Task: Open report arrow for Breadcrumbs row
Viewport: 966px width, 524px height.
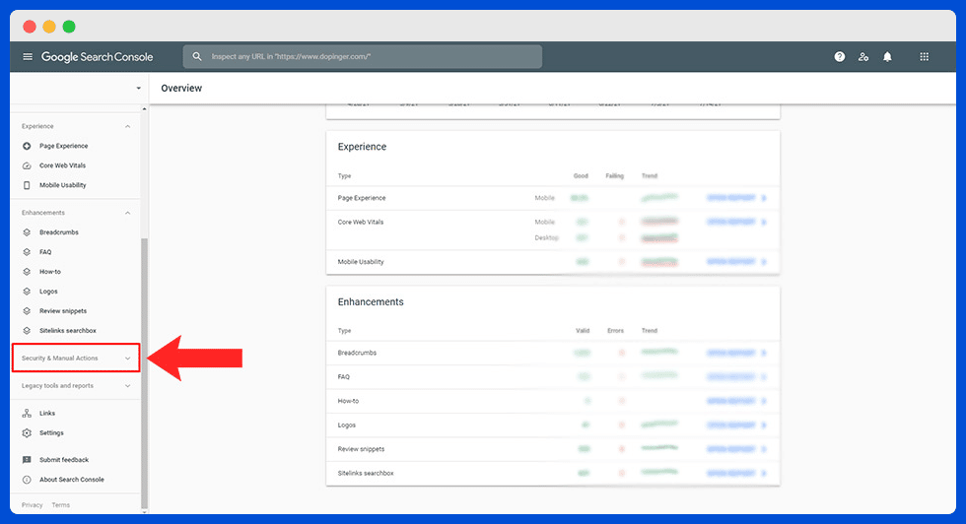Action: [764, 353]
